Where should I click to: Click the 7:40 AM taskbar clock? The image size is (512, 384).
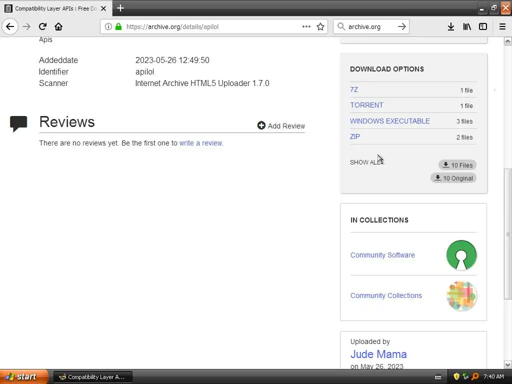coord(493,376)
